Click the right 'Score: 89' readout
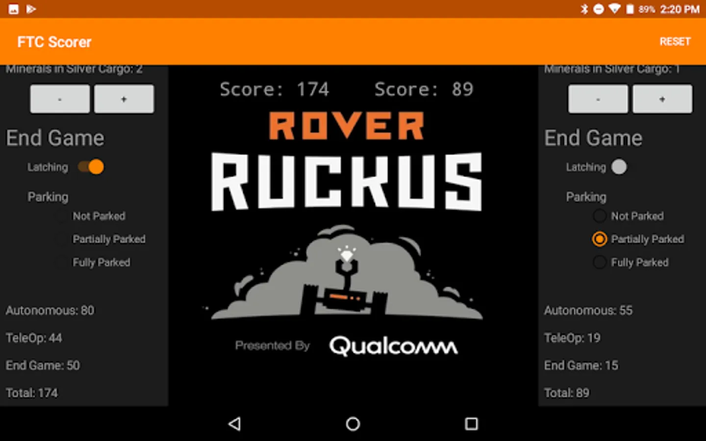Screen dimensions: 706x441 pos(424,89)
